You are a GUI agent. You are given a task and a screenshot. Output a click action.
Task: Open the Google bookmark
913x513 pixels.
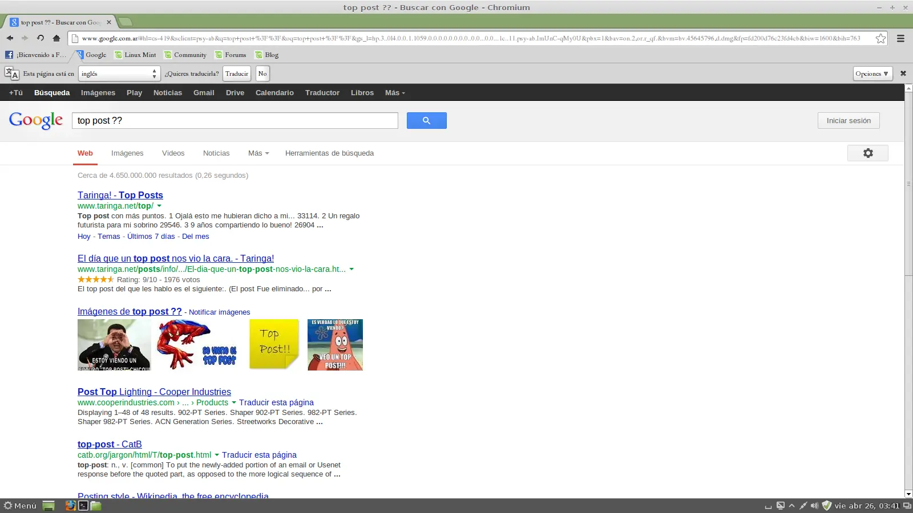(x=91, y=55)
